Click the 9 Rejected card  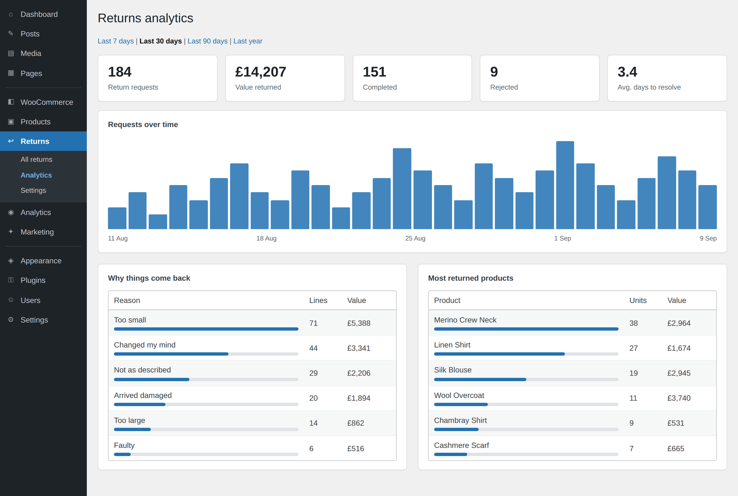[540, 78]
